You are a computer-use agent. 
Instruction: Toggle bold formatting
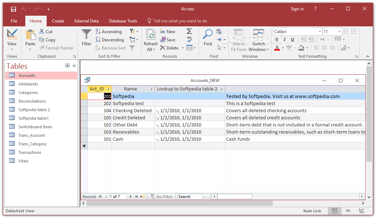coord(277,40)
